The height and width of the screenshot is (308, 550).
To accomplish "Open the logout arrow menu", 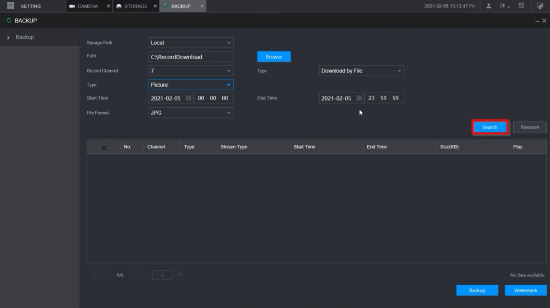I will (x=504, y=6).
